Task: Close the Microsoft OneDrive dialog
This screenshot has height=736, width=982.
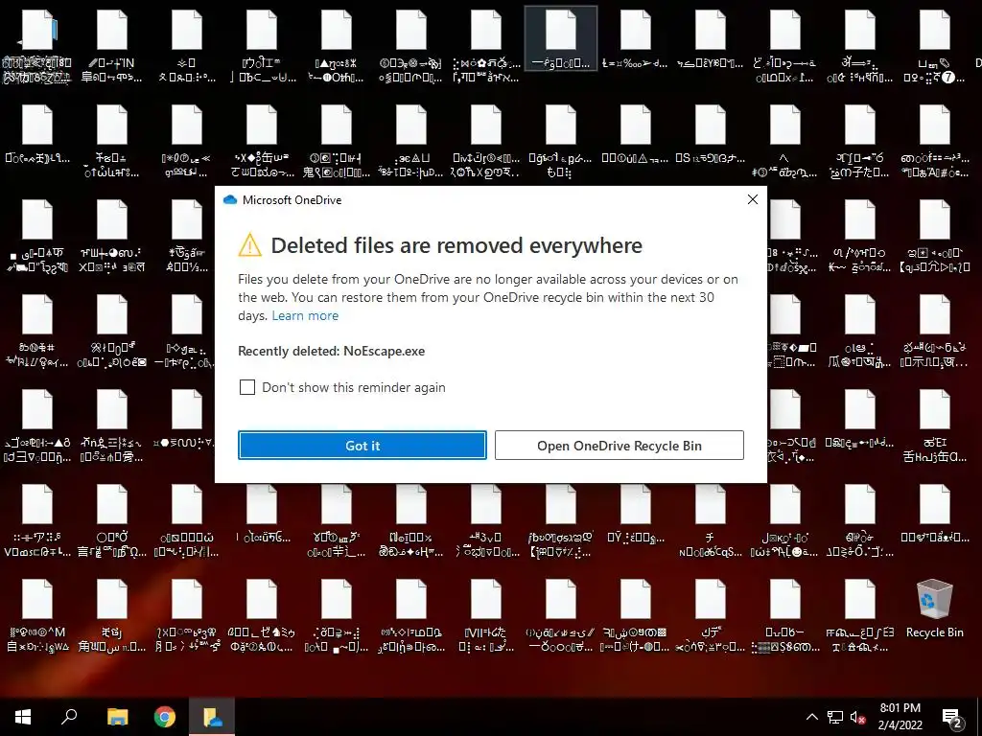Action: point(752,199)
